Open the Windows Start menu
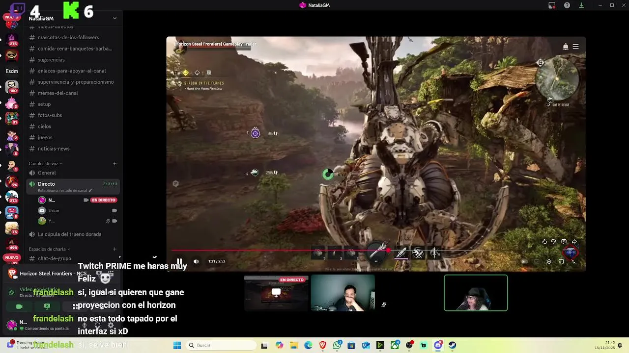The image size is (629, 353). [x=177, y=345]
